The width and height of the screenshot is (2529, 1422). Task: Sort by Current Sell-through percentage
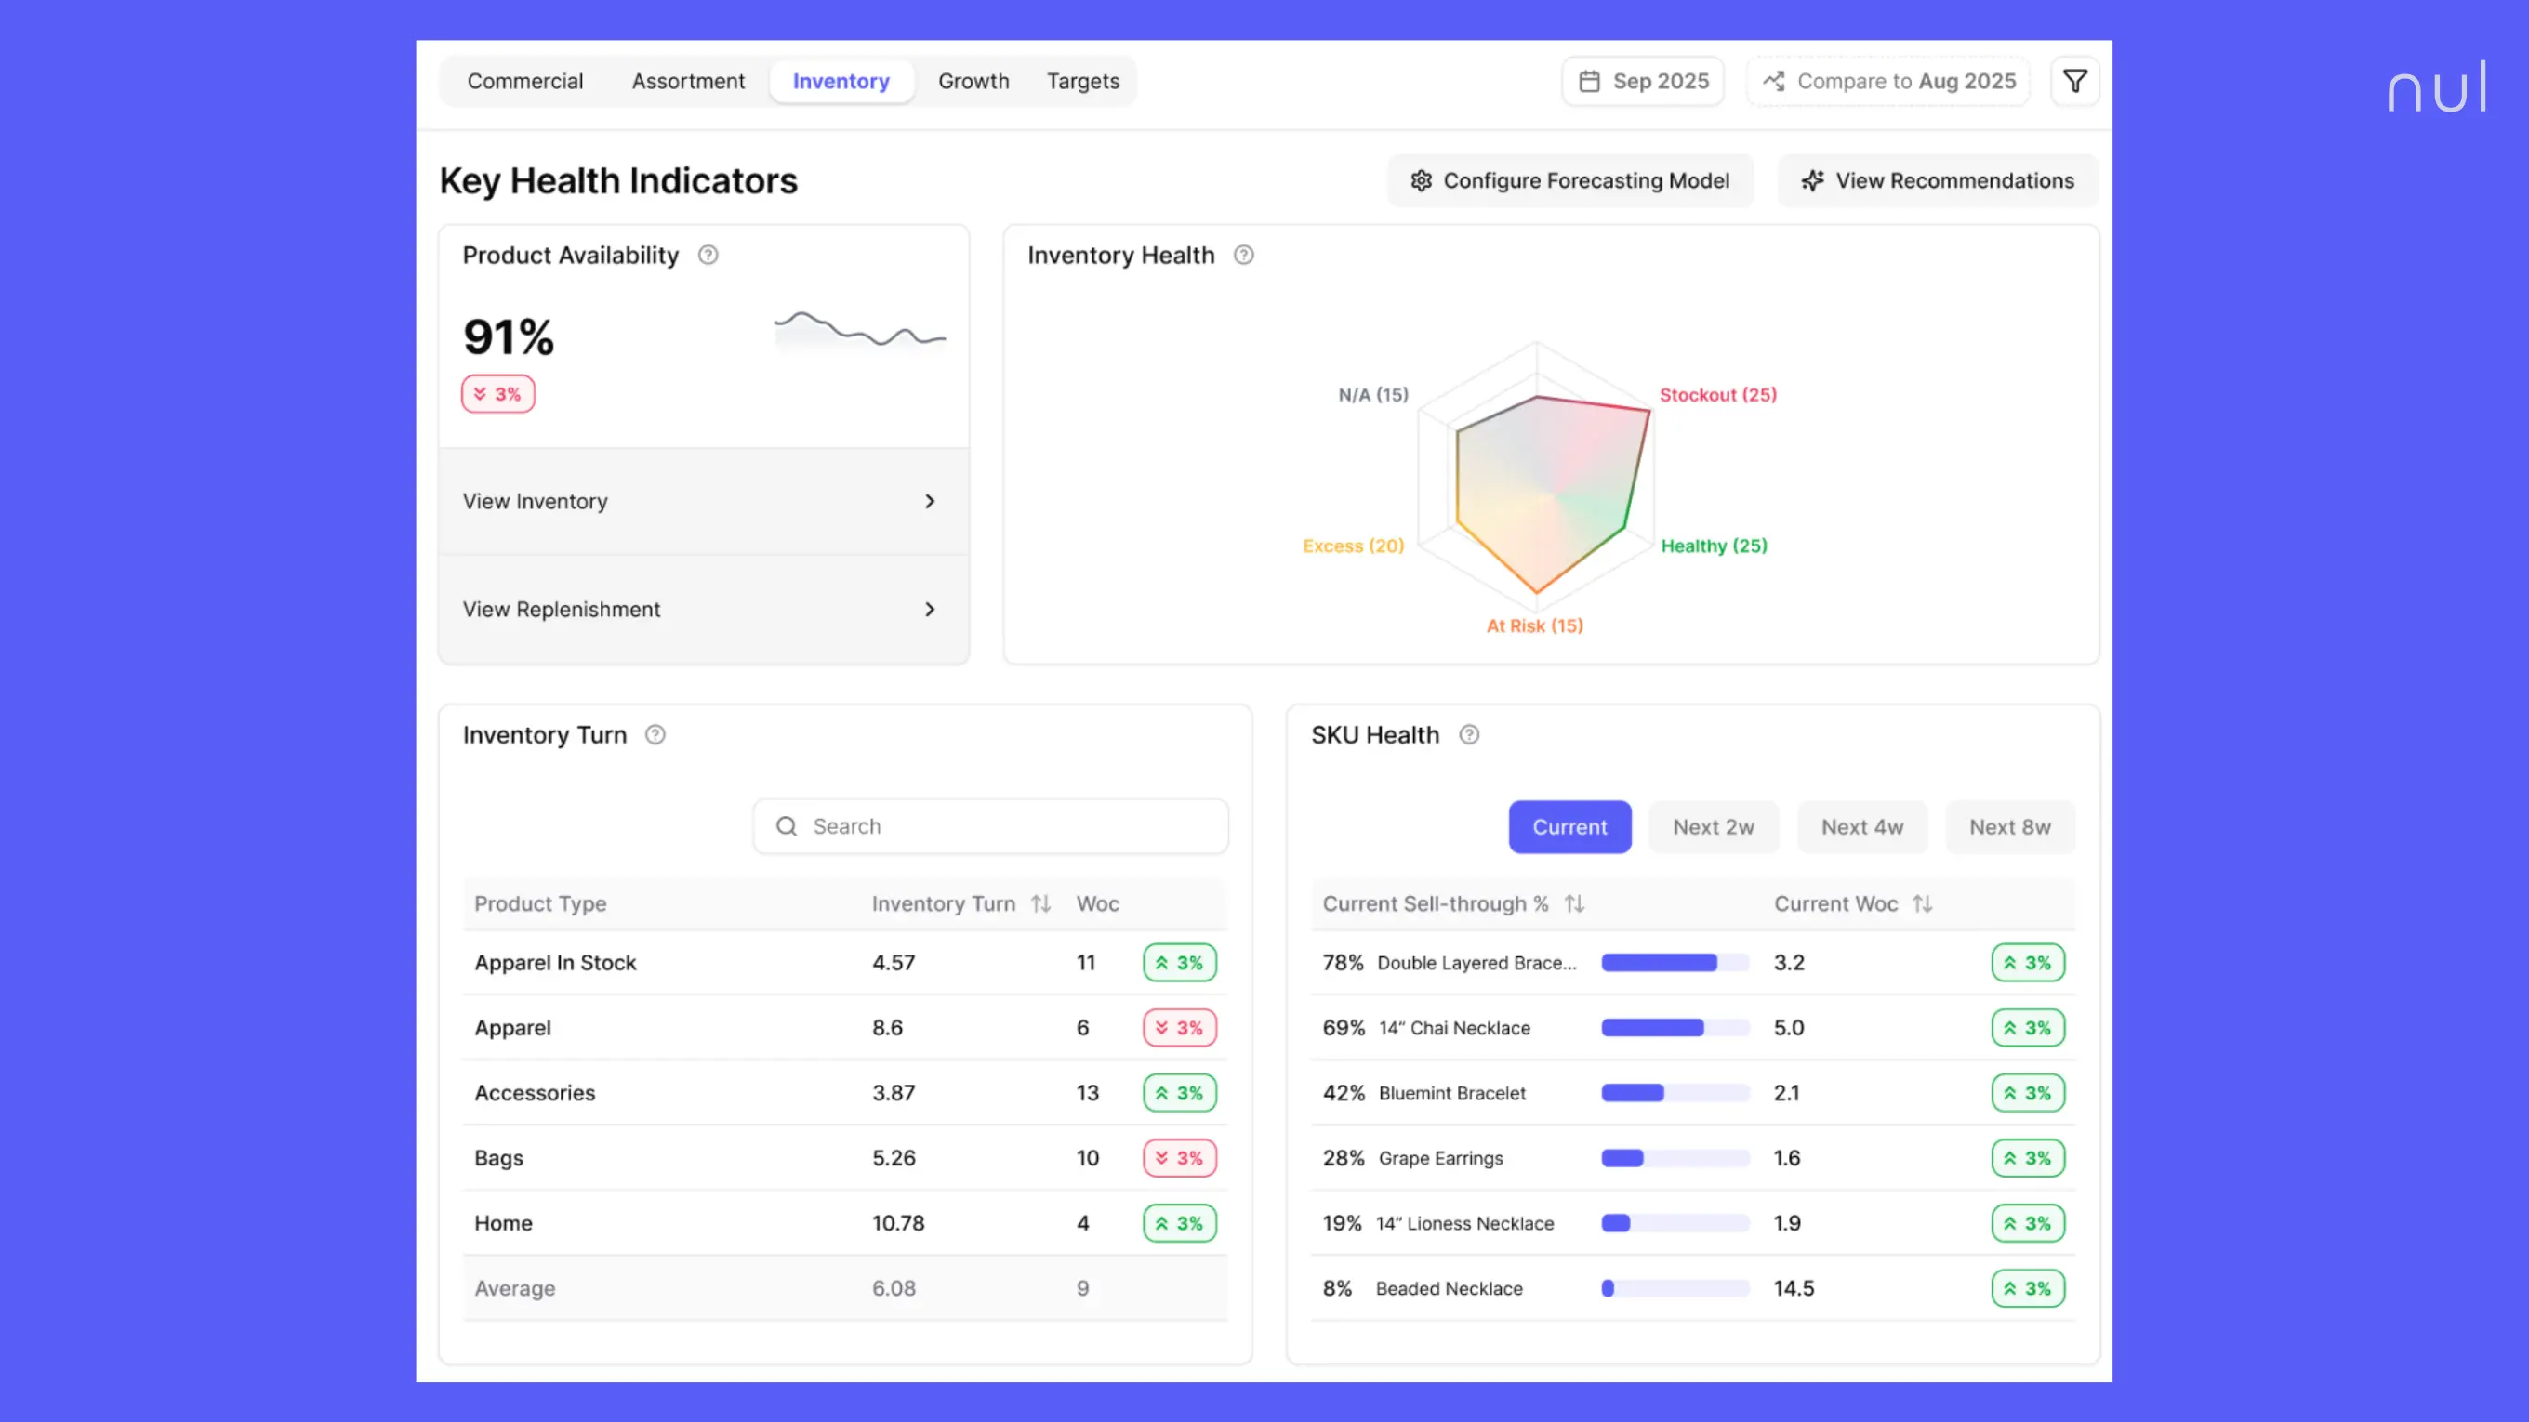(x=1576, y=902)
